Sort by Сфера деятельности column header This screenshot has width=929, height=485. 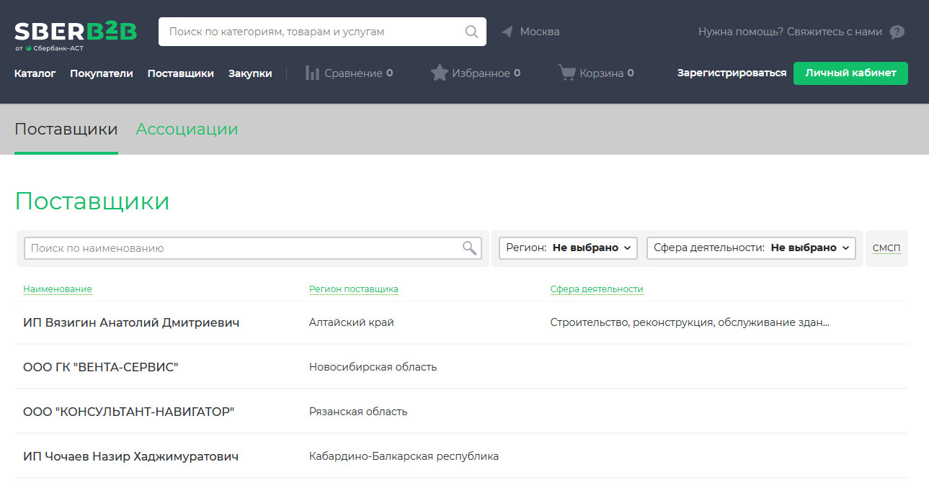coord(597,289)
